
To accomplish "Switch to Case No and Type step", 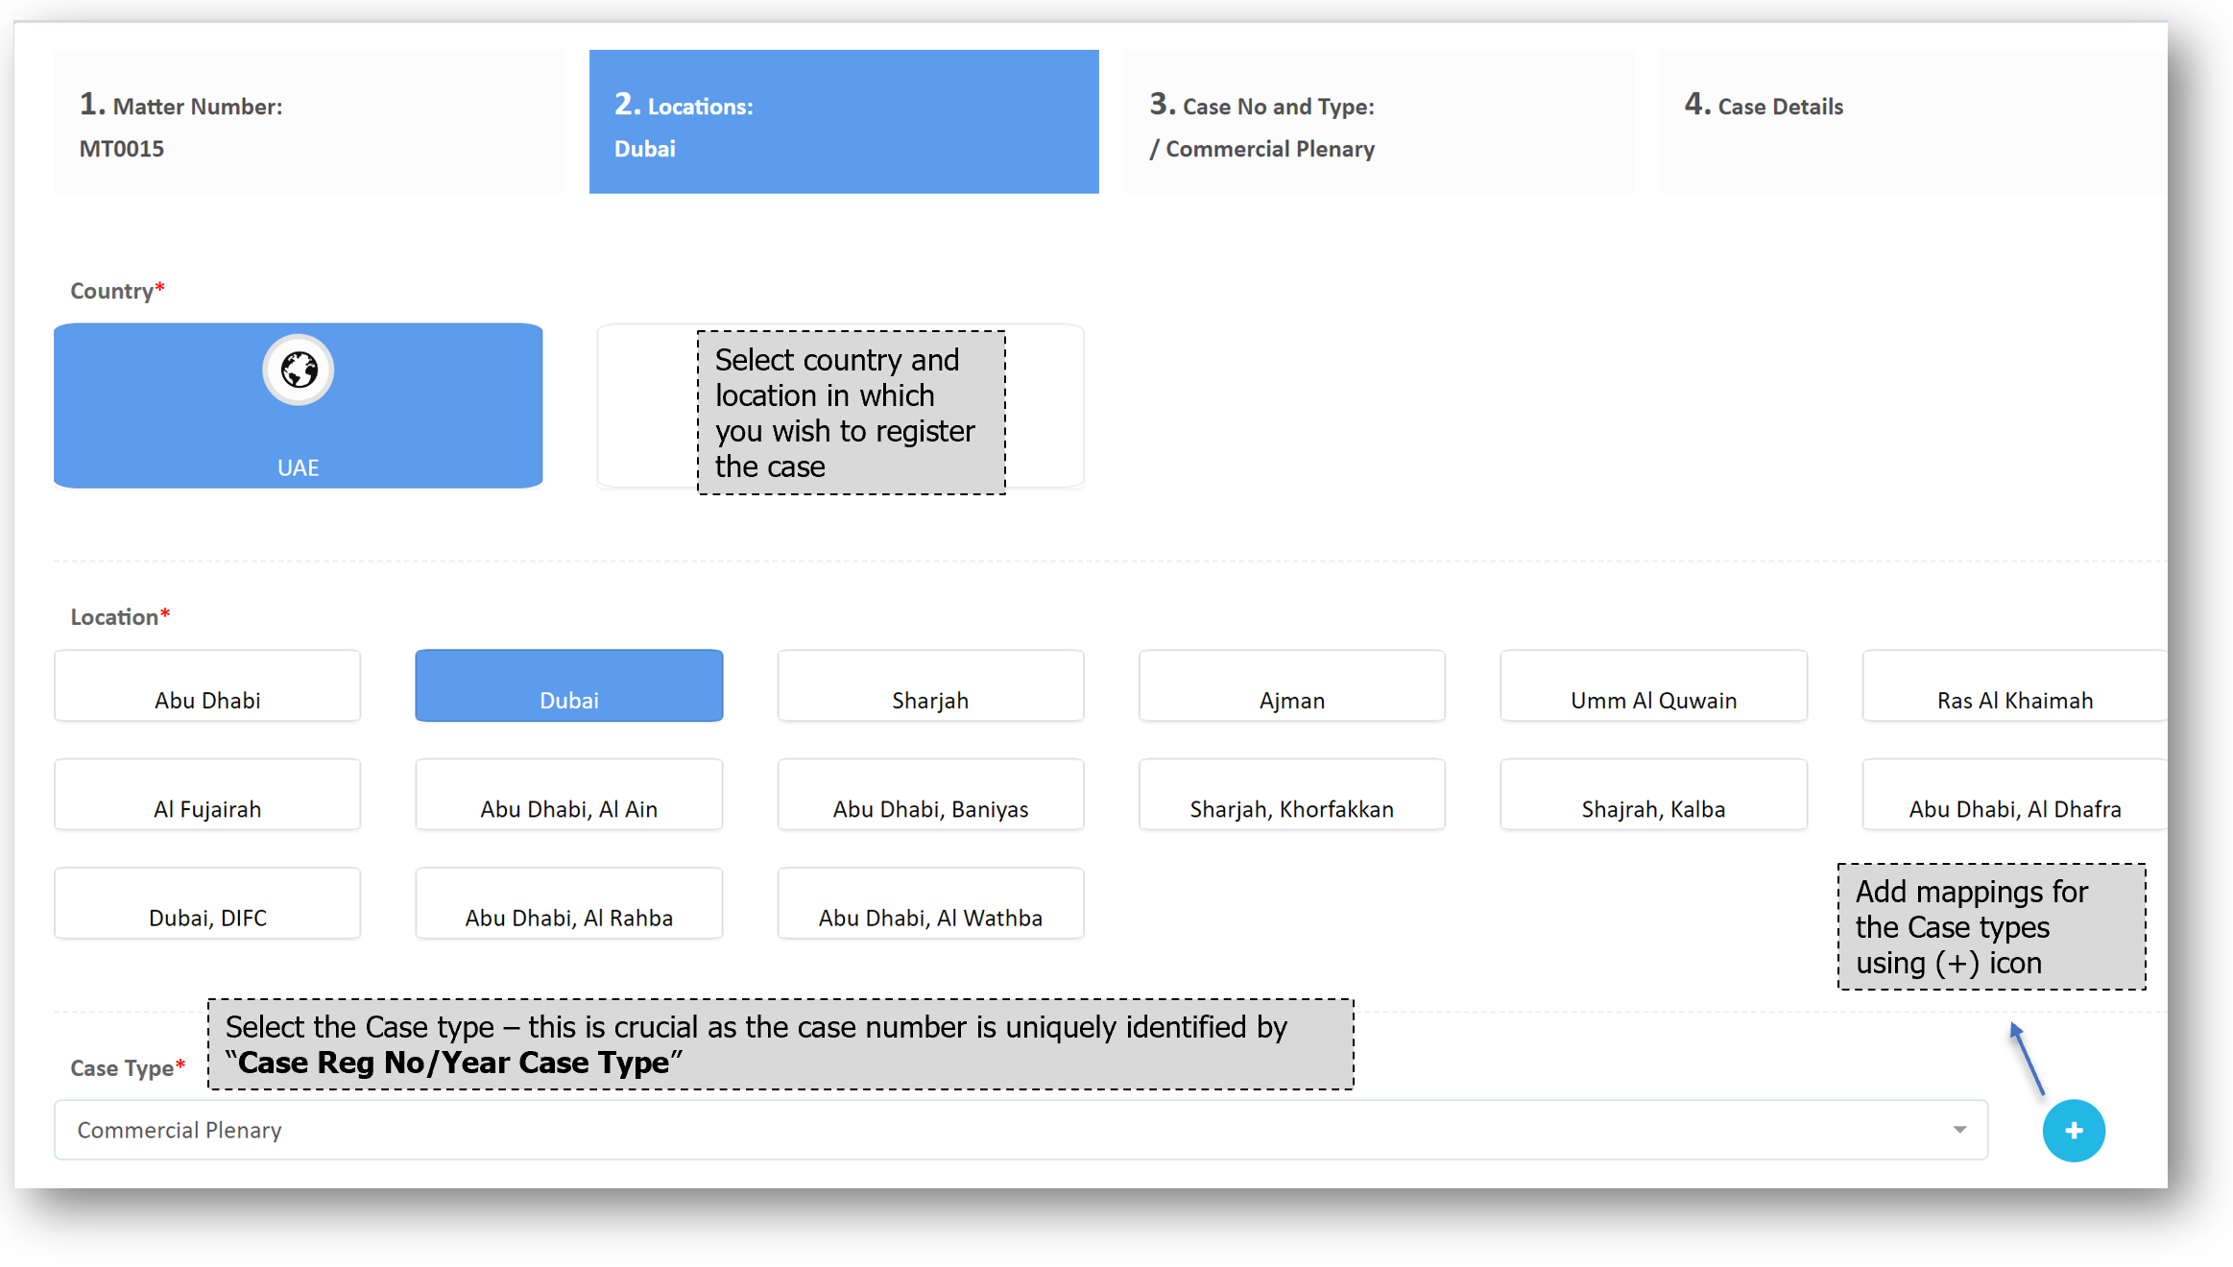I will (1378, 122).
